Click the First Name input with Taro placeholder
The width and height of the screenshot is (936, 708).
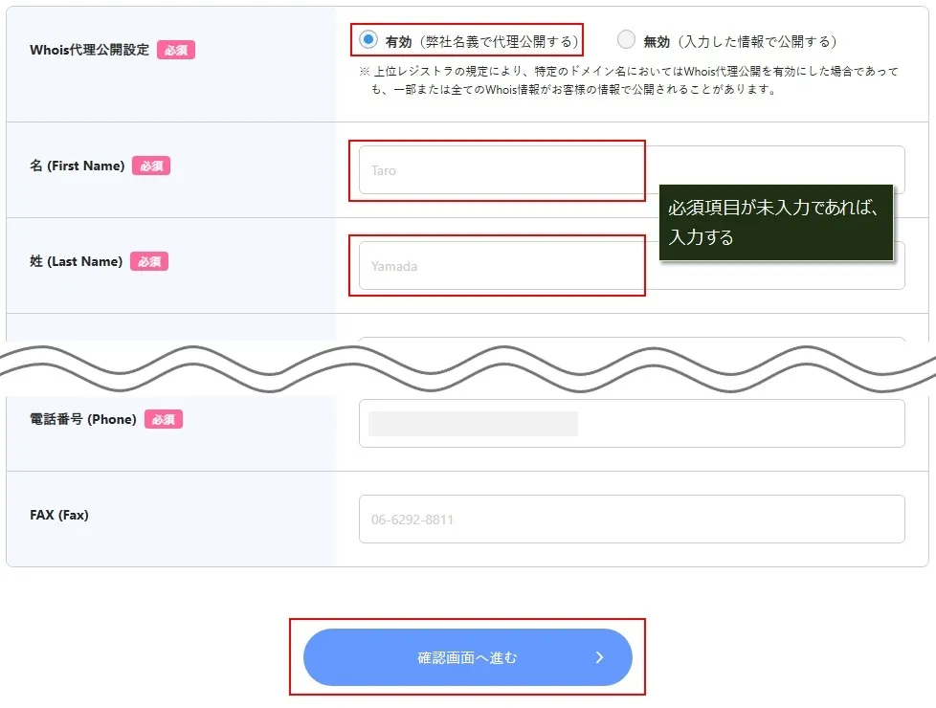632,170
